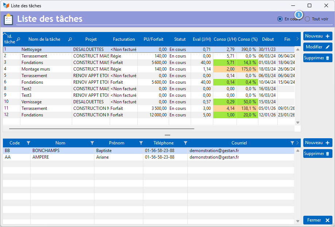Select the 'En cours' radio button
Screen dimensions: 335x227
pyautogui.click(x=280, y=19)
